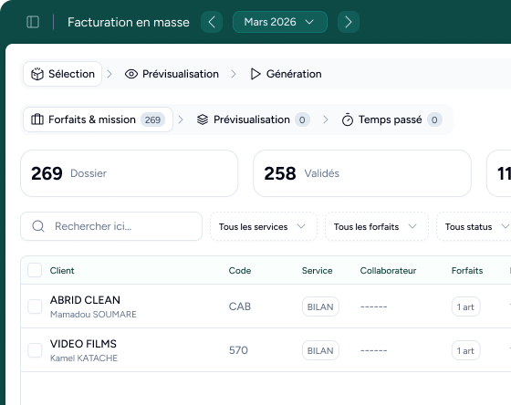Expand the Tous les services filter
Screen dimensions: 511x405
[x=264, y=226]
